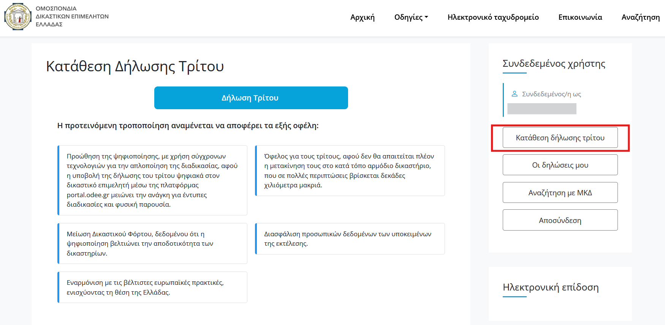Open the Επικοινωνία menu item

coord(580,17)
